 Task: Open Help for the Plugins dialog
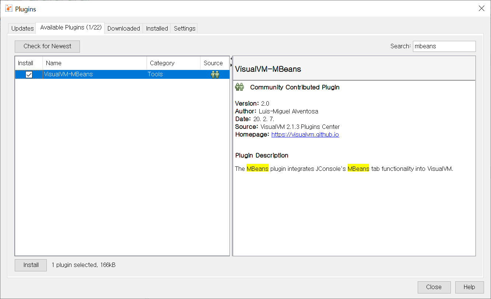click(x=469, y=287)
